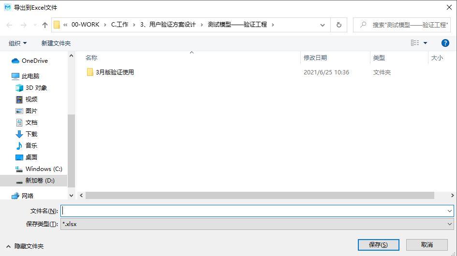Expand address bar history dropdown
This screenshot has height=256, width=457.
coord(323,25)
